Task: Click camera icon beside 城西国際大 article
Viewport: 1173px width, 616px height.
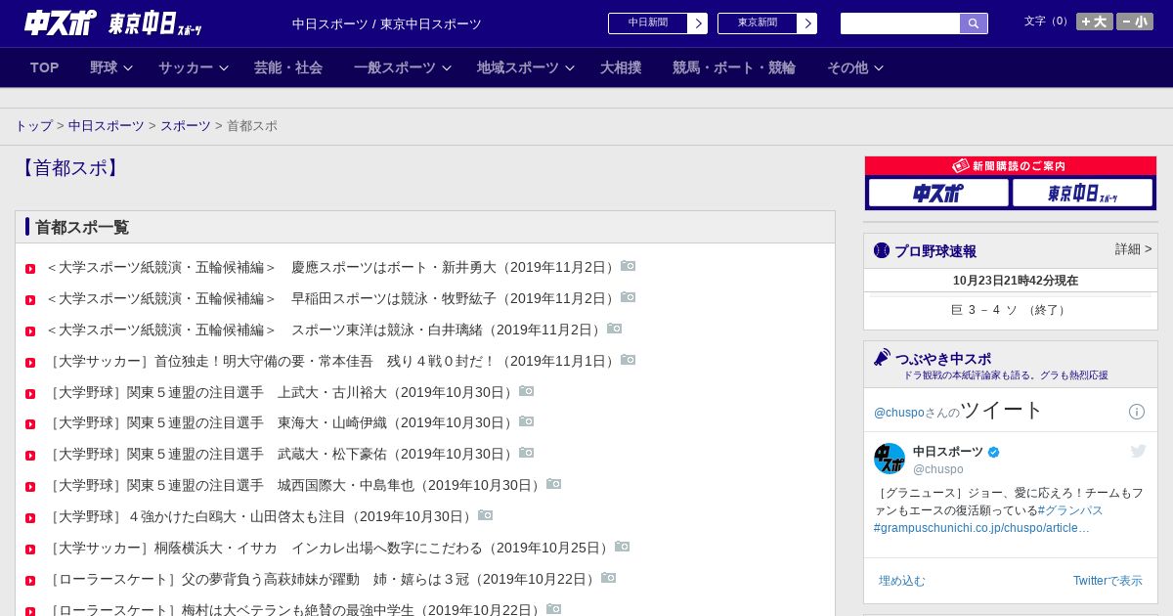Action: pos(554,484)
